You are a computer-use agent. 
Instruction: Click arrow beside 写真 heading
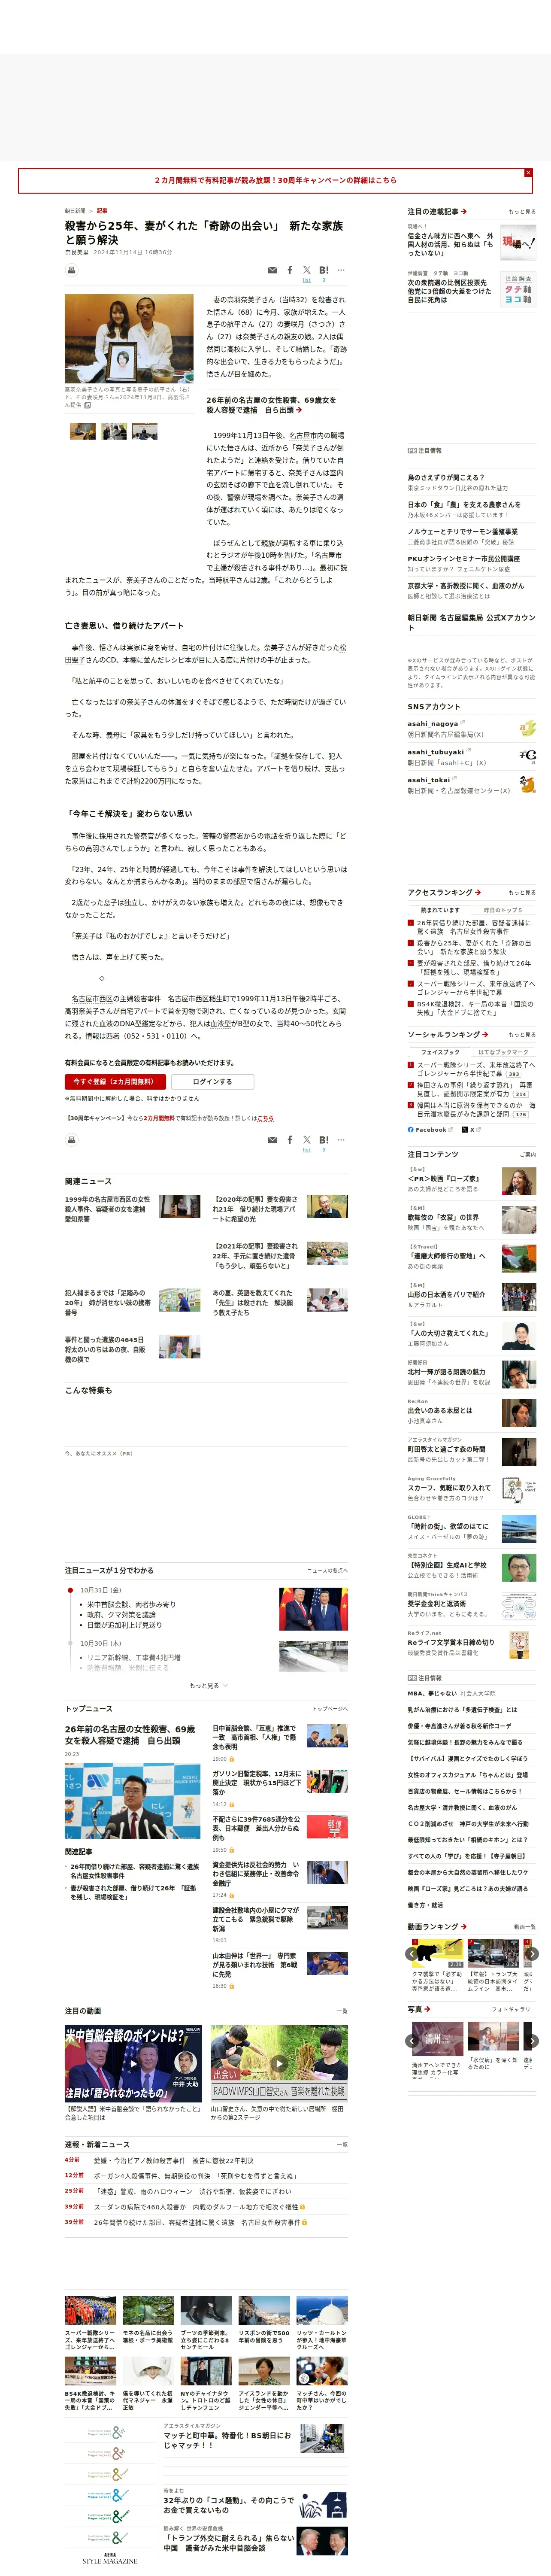pyautogui.click(x=428, y=2009)
